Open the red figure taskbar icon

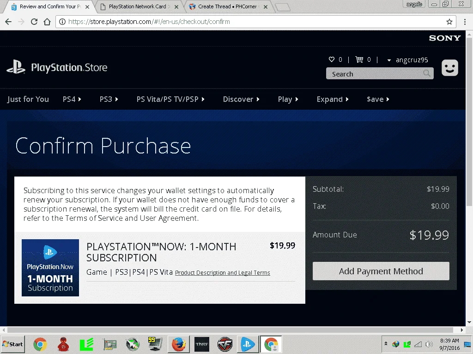pos(63,344)
